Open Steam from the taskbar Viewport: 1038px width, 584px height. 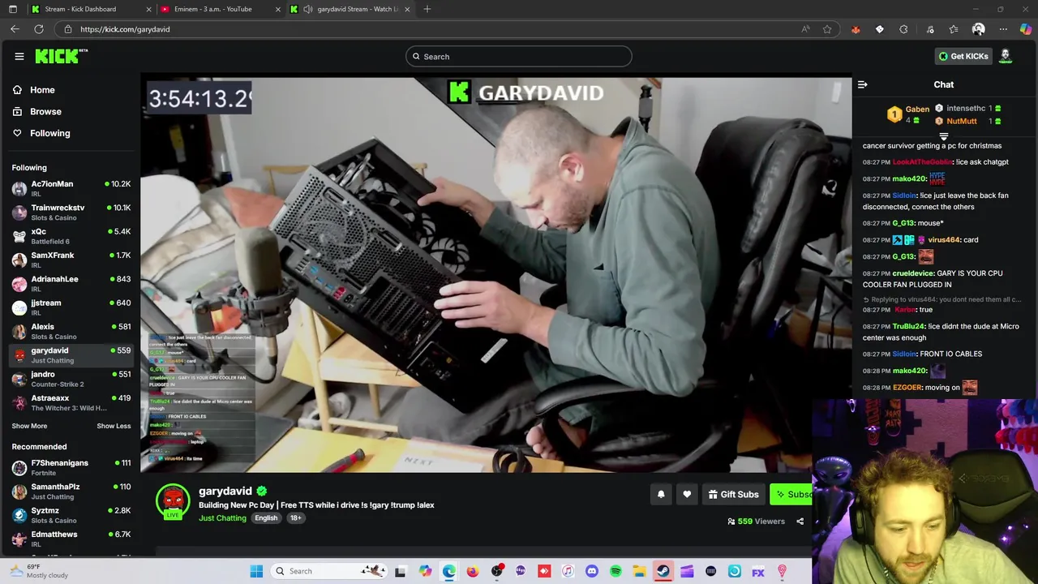pos(663,571)
